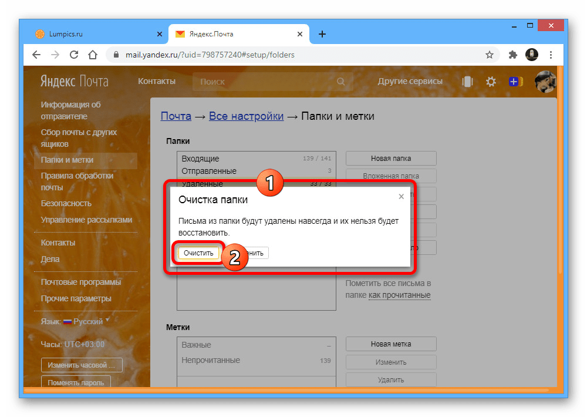
Task: Select Контакты in the mail top menu
Action: 156,81
